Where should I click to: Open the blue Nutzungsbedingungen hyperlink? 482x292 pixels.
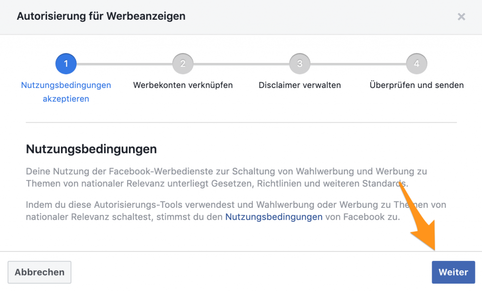pyautogui.click(x=274, y=217)
